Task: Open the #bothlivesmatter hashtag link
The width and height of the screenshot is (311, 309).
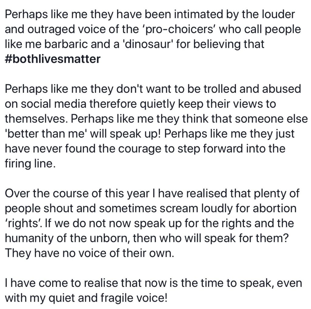Action: (53, 59)
